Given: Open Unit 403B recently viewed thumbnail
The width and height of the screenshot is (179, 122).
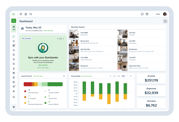Looking at the screenshot, I should click(74, 34).
